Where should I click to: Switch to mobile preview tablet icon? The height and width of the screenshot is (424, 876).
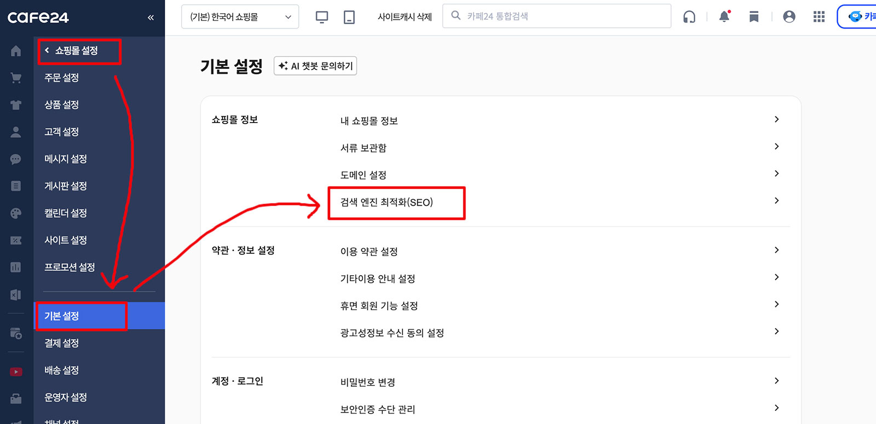coord(349,17)
